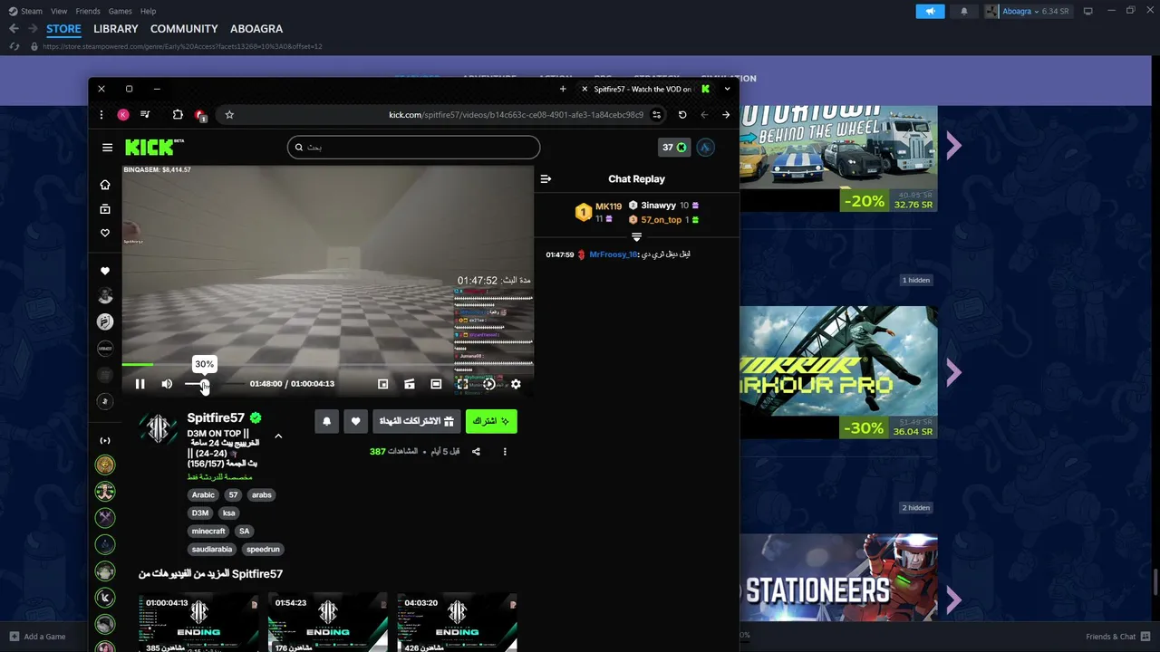
Task: Click the gift subscriptions button
Action: pyautogui.click(x=417, y=421)
